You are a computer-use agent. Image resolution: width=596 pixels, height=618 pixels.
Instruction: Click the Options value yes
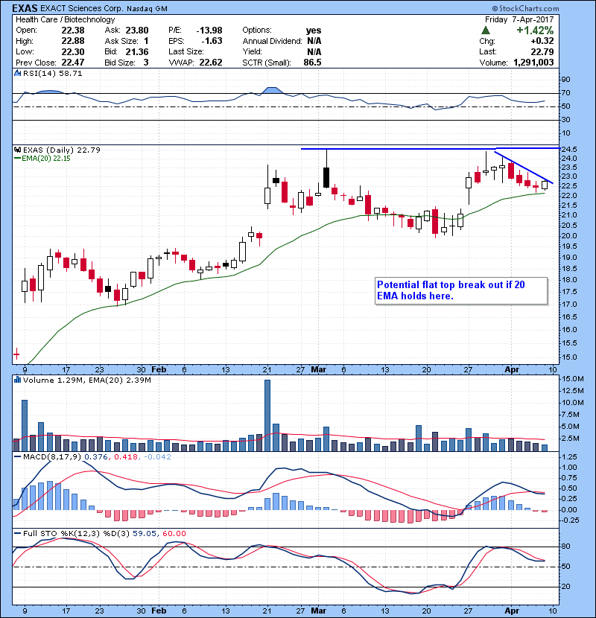tap(314, 31)
